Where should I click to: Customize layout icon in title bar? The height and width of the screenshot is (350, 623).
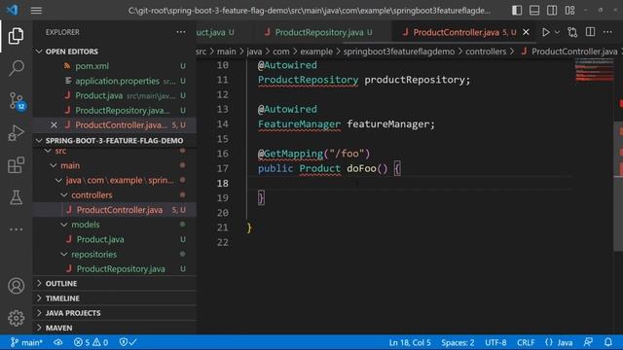569,11
